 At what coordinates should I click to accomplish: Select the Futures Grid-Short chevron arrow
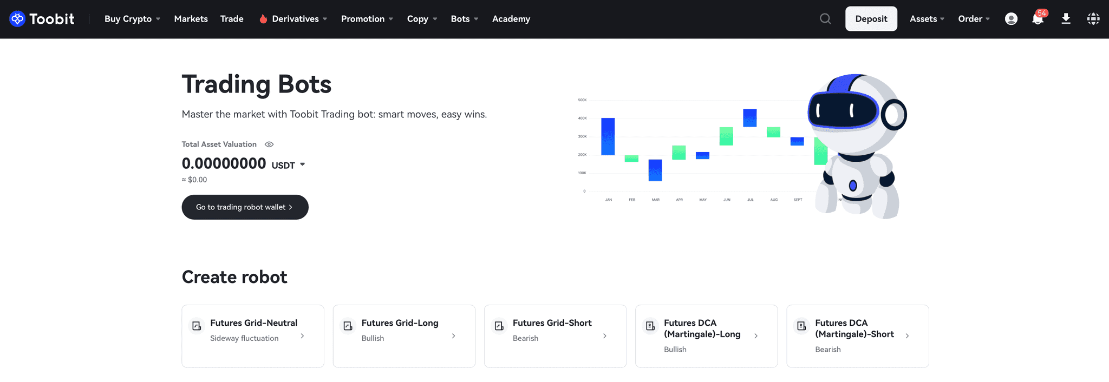604,336
